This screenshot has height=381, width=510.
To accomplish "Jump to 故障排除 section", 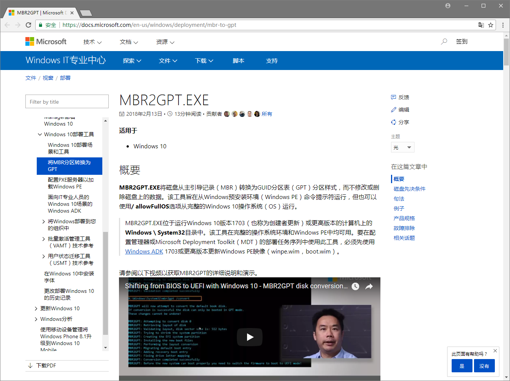I will click(404, 228).
